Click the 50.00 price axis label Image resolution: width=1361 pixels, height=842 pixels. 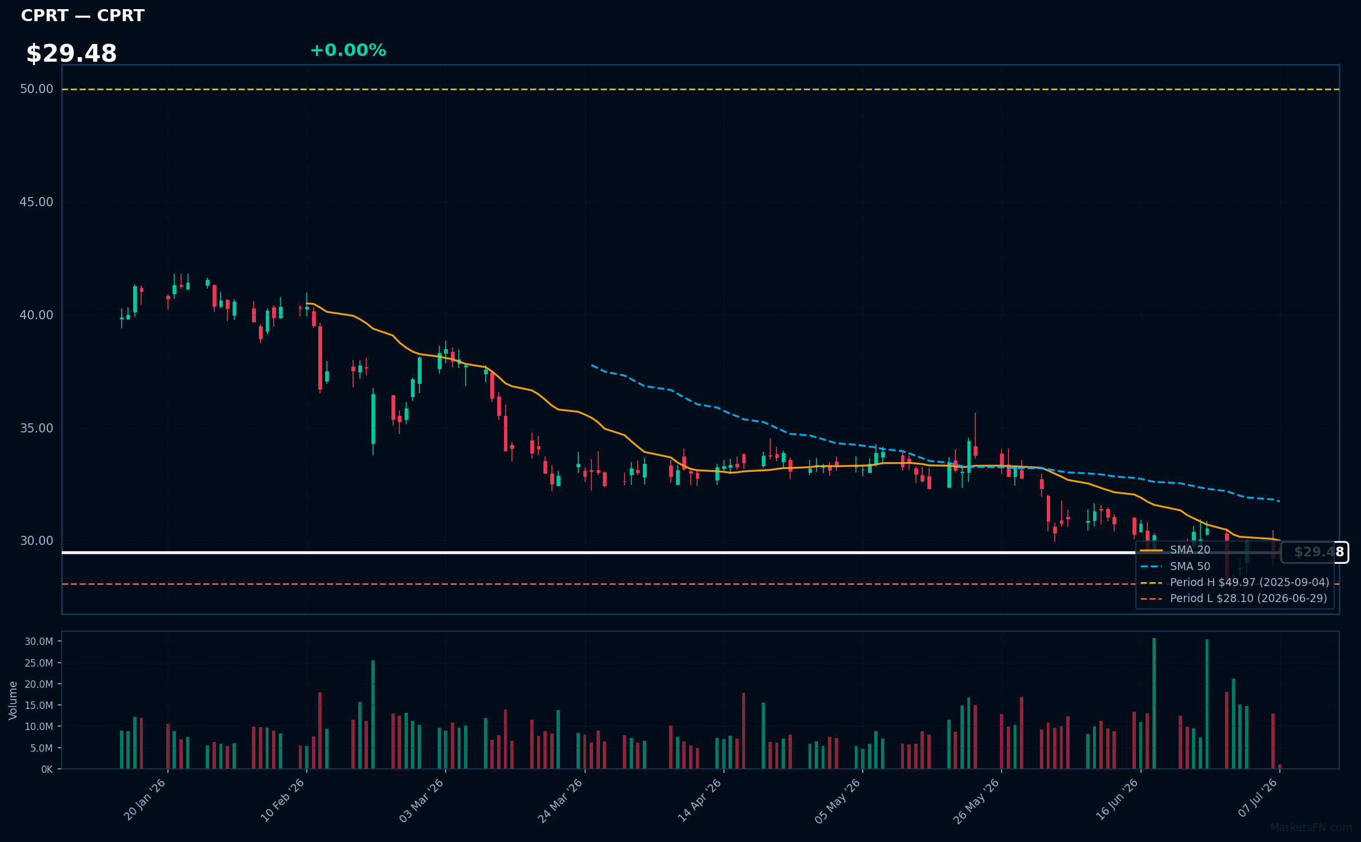(x=37, y=89)
